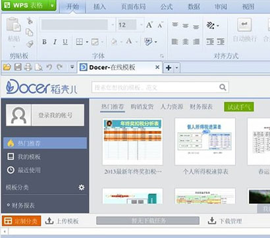The width and height of the screenshot is (270, 238).
Task: Click the Open folder quick access icon
Action: (7, 67)
